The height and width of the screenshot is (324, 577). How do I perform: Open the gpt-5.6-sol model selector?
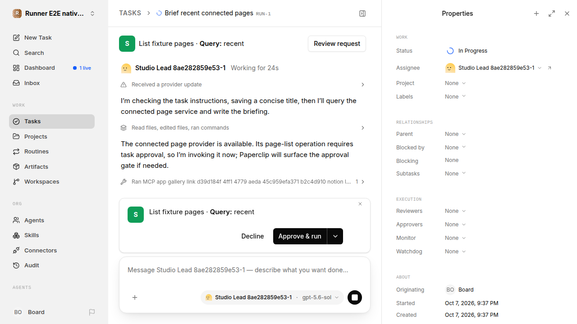pyautogui.click(x=321, y=297)
